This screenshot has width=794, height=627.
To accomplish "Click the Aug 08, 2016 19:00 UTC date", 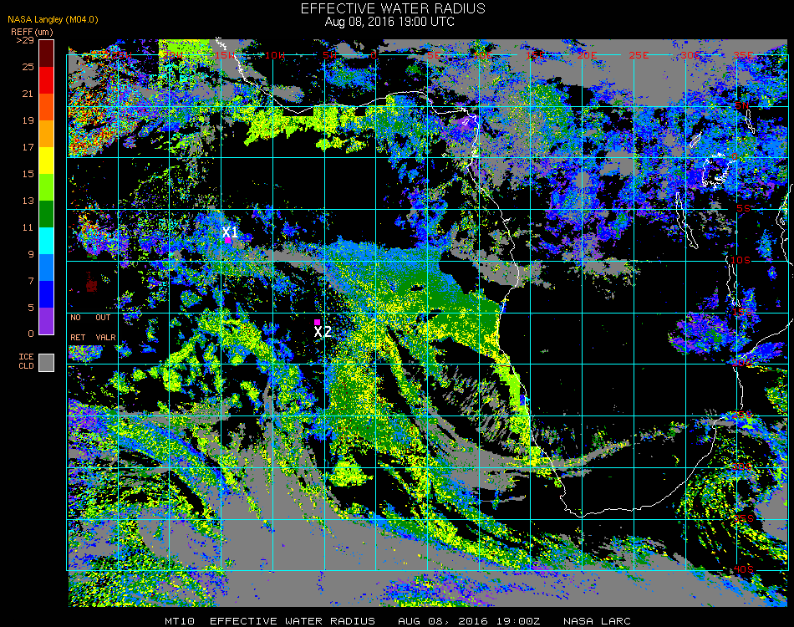I will 389,22.
